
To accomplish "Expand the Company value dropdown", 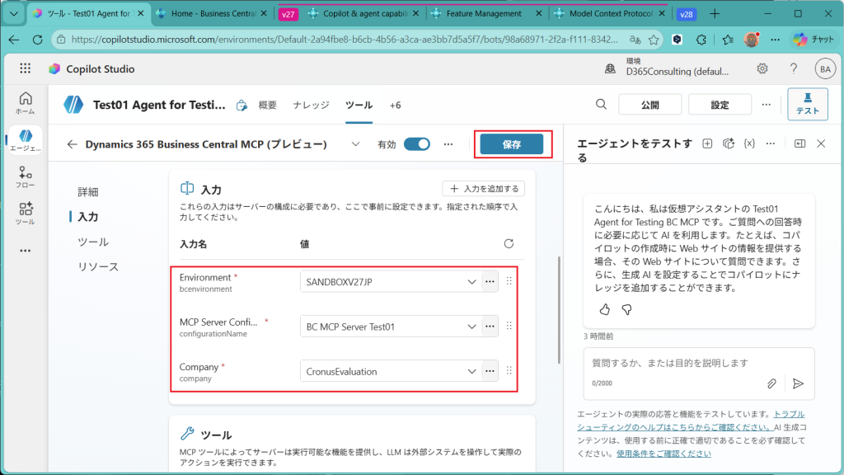I will 471,371.
